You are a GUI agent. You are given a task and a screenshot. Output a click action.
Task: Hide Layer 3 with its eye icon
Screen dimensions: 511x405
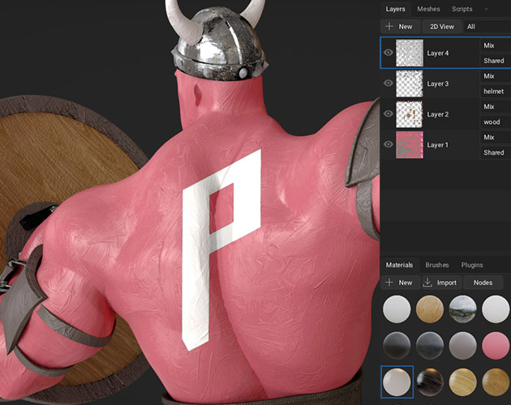[x=389, y=83]
